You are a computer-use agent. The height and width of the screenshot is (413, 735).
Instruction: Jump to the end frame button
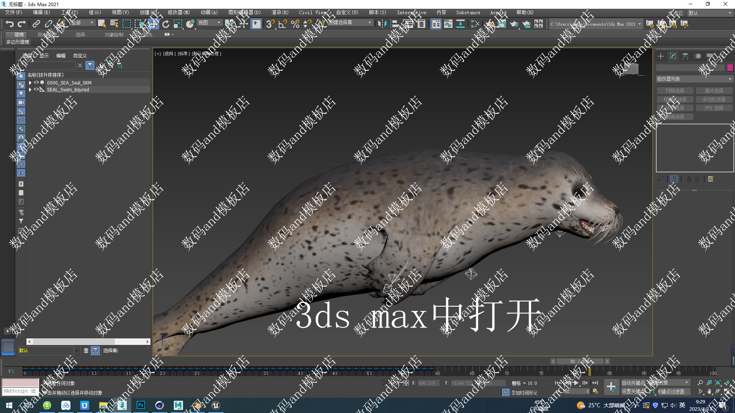pyautogui.click(x=595, y=383)
